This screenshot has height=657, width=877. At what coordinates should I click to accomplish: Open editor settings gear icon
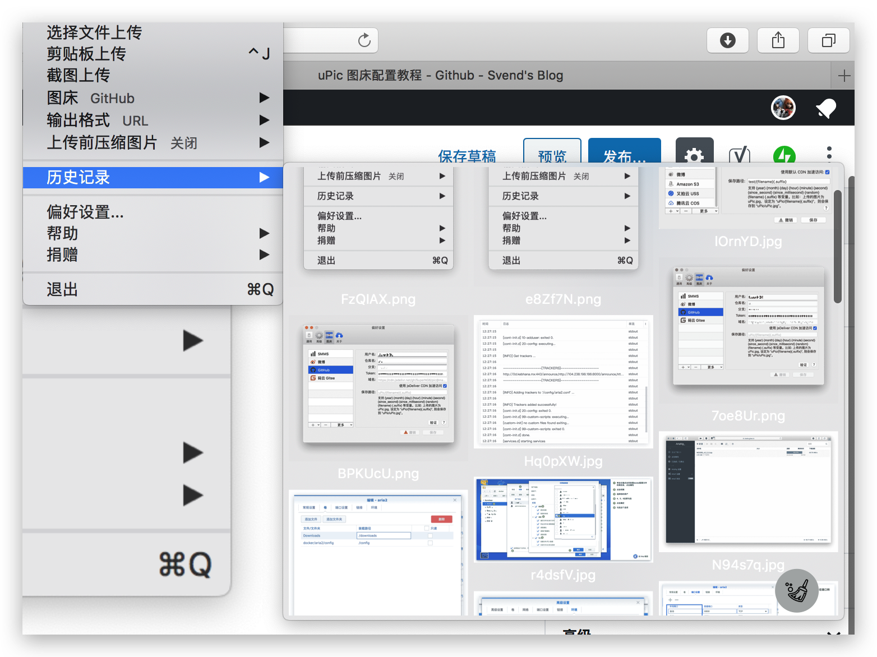pos(695,151)
